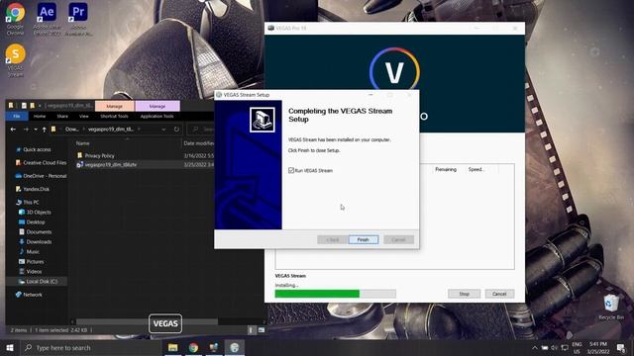Screen dimensions: 634x356
Task: Open recent locations dropdown in Explorer
Action: click(x=36, y=130)
